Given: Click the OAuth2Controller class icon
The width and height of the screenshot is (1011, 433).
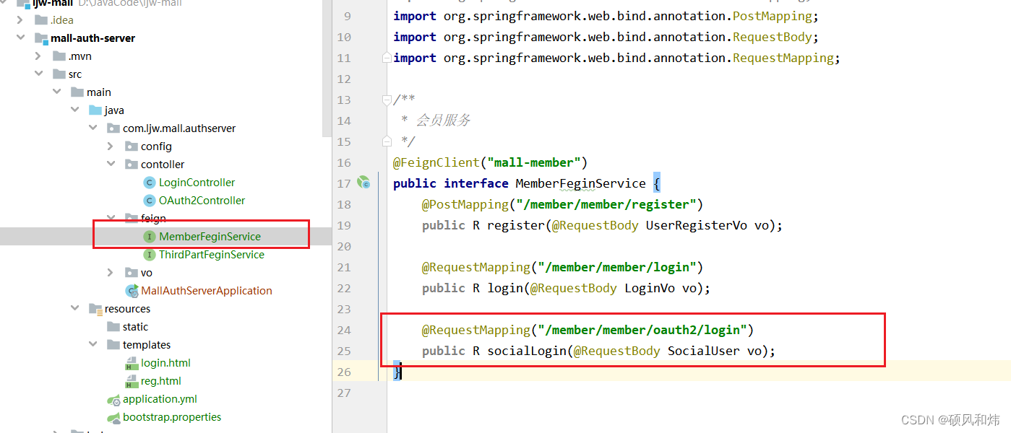Looking at the screenshot, I should point(150,201).
